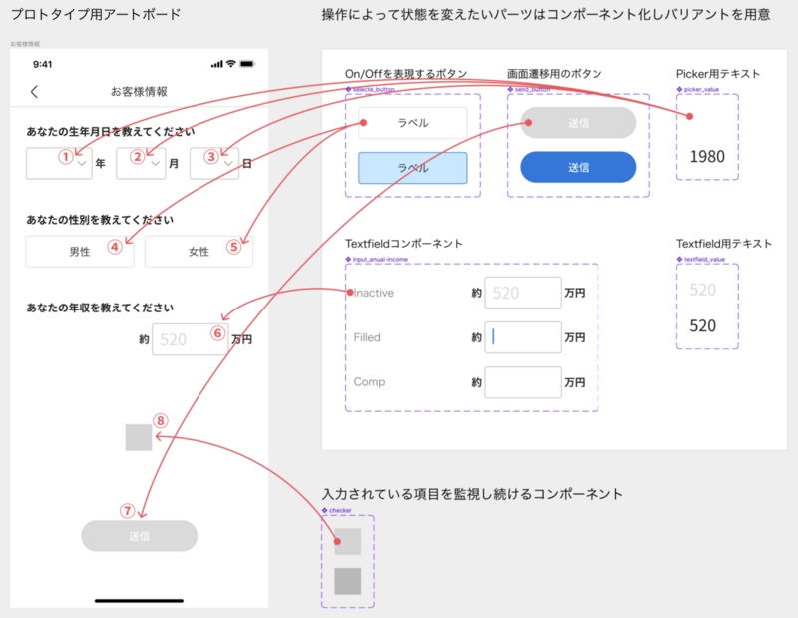This screenshot has width=798, height=618.
Task: Click the blue 送信 button variant
Action: click(x=579, y=167)
